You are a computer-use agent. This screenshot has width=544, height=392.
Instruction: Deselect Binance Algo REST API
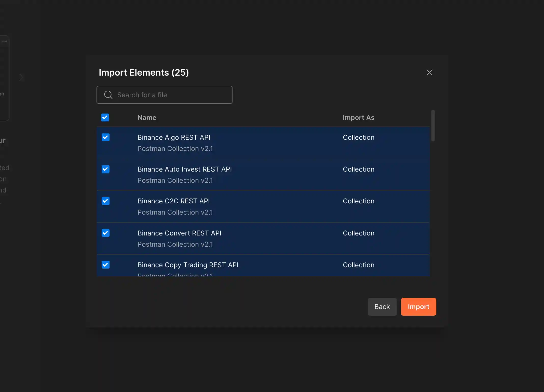point(105,137)
